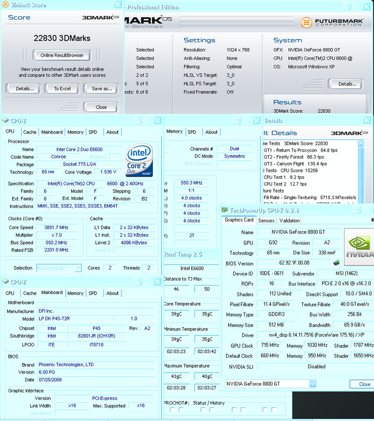The image size is (374, 421).
Task: Click the Channels # value Dual
Action: pyautogui.click(x=235, y=148)
